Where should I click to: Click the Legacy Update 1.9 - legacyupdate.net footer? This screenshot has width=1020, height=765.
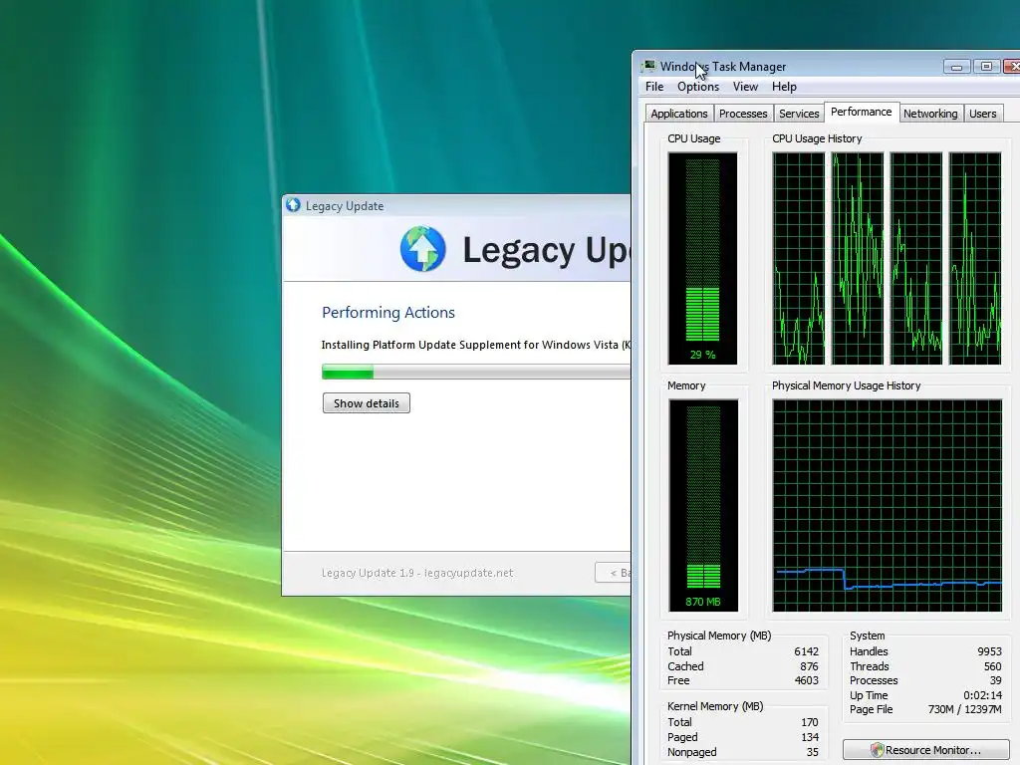(417, 573)
